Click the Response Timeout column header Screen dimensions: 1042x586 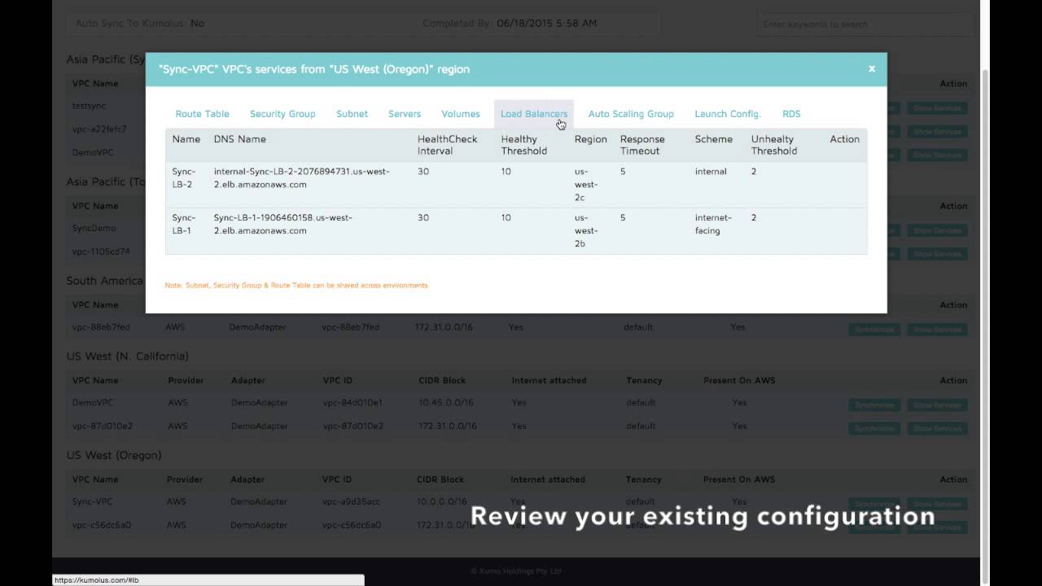(x=642, y=145)
